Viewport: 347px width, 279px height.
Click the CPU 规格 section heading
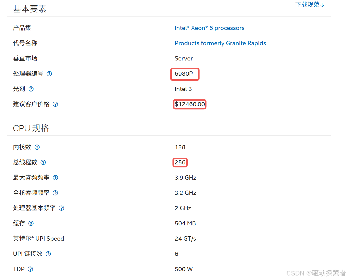tap(31, 128)
